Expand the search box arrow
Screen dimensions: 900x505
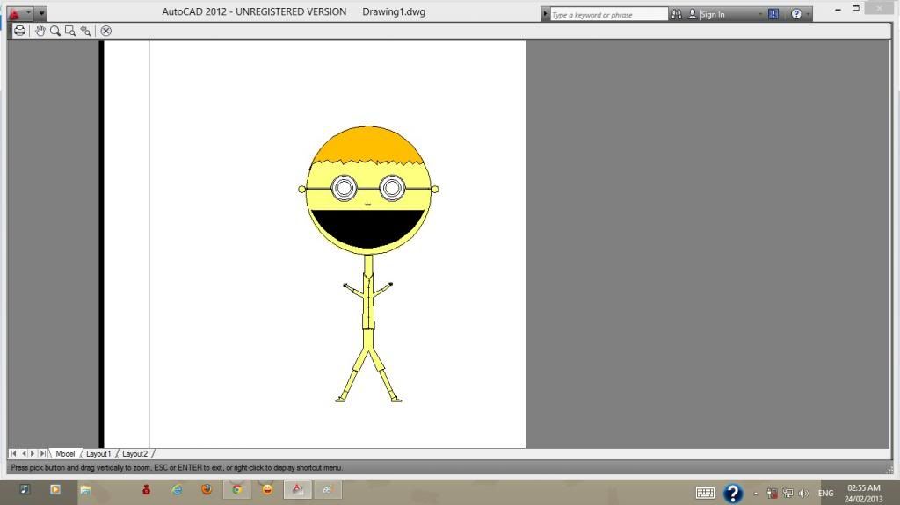point(545,14)
